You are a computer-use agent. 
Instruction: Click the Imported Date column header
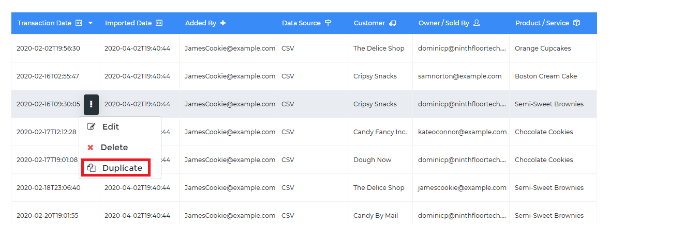coord(128,23)
